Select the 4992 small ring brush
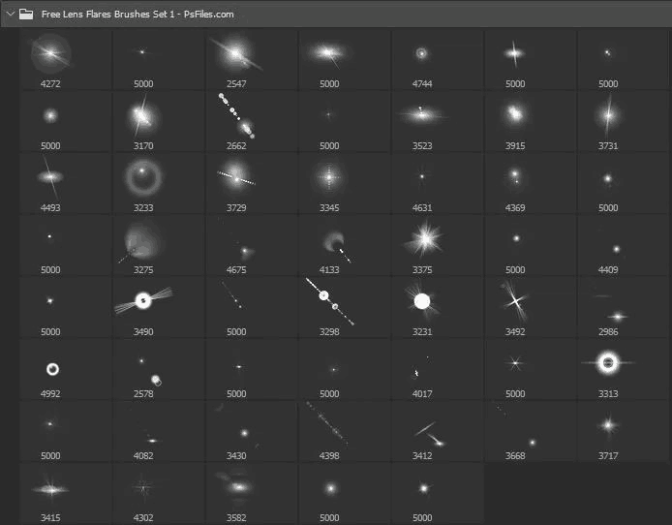The image size is (672, 525). (x=50, y=368)
